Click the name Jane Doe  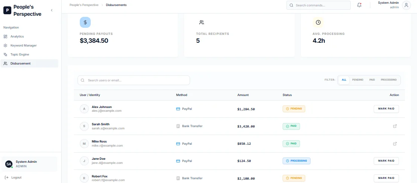click(x=99, y=159)
